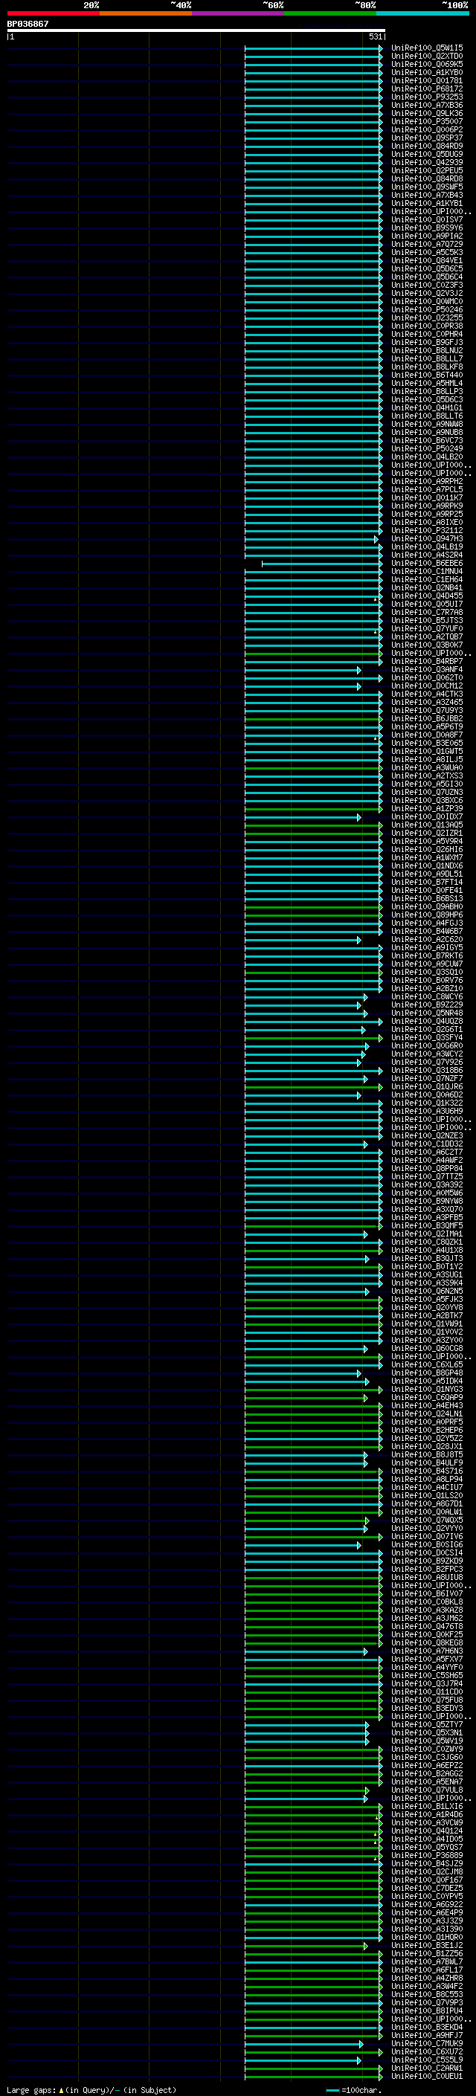
Task: Select hit label UniRef100_Q947H3
Action: (x=427, y=538)
